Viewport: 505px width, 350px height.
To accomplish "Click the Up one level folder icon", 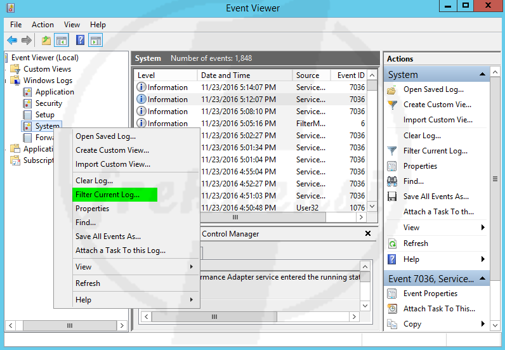I will [x=46, y=41].
